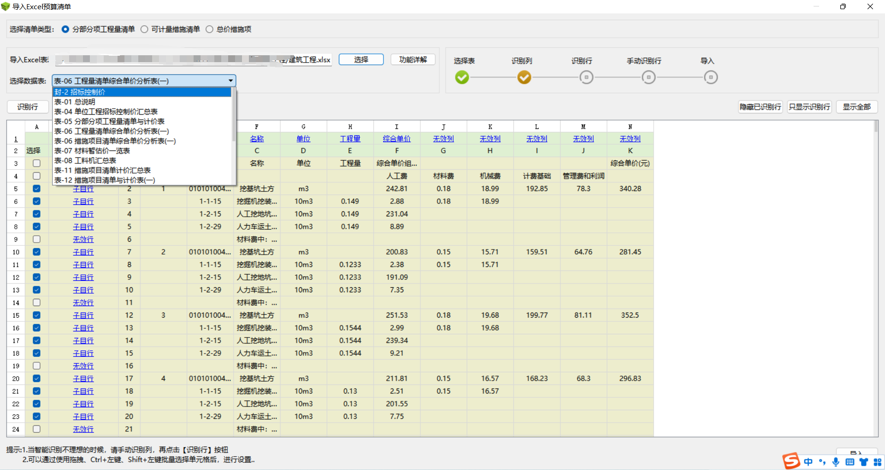This screenshot has height=470, width=885.
Task: Check the checkbox in row 24
Action: pyautogui.click(x=36, y=429)
